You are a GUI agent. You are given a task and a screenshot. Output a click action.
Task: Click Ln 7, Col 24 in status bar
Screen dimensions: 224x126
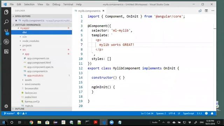click(147, 113)
